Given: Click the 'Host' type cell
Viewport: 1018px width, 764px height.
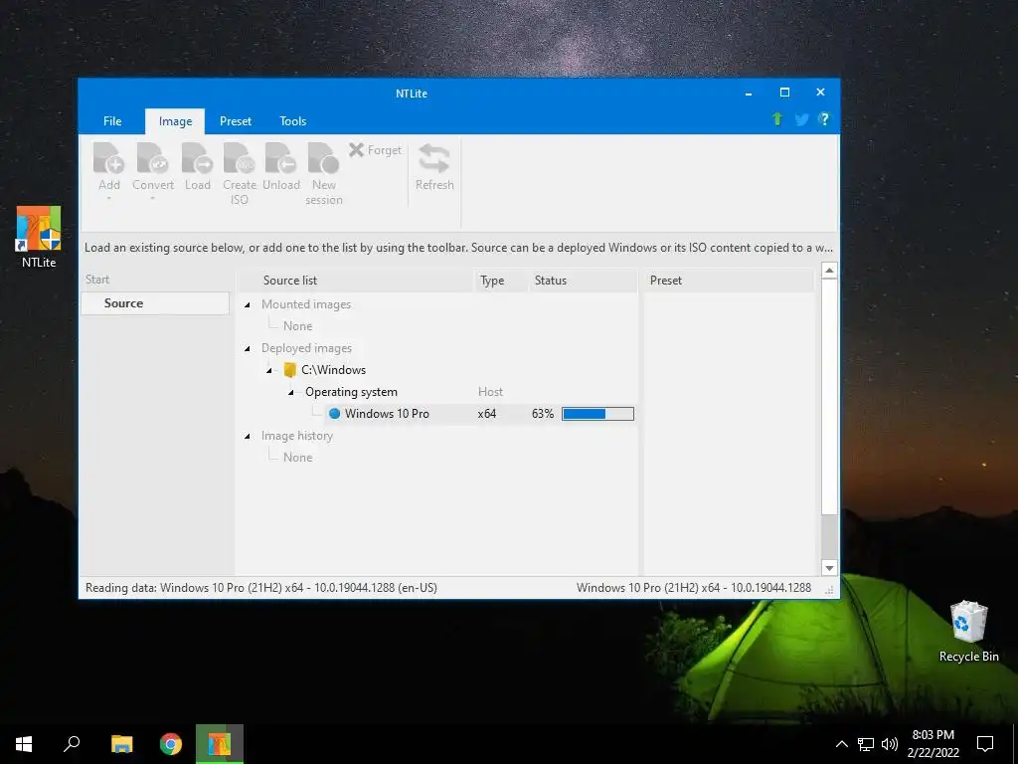Looking at the screenshot, I should click(490, 392).
